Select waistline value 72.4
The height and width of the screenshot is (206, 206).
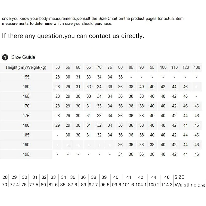14,185
